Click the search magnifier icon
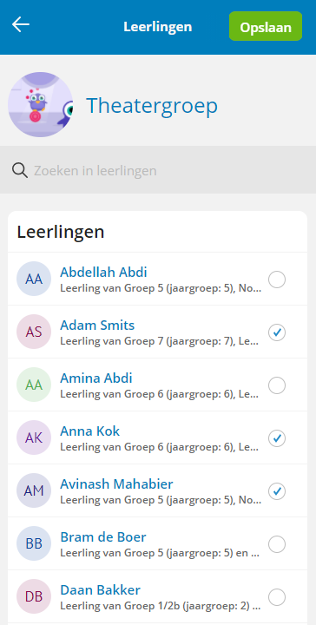The height and width of the screenshot is (625, 316). (19, 171)
